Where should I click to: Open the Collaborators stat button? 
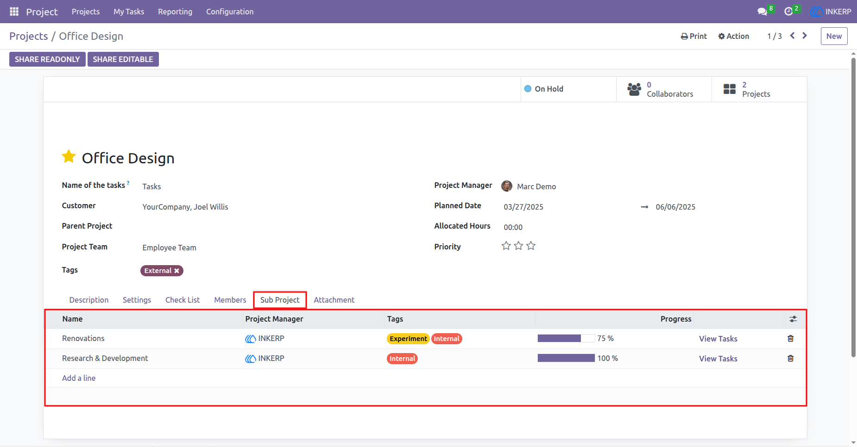pos(664,89)
